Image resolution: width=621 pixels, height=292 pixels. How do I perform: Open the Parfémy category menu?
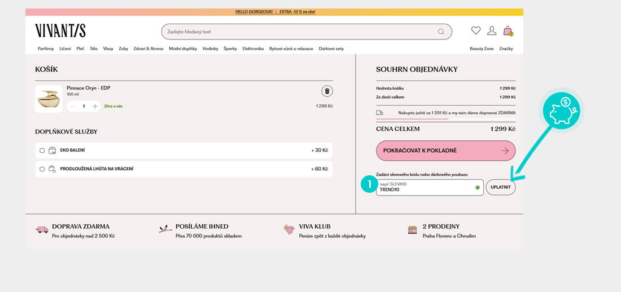tap(46, 48)
